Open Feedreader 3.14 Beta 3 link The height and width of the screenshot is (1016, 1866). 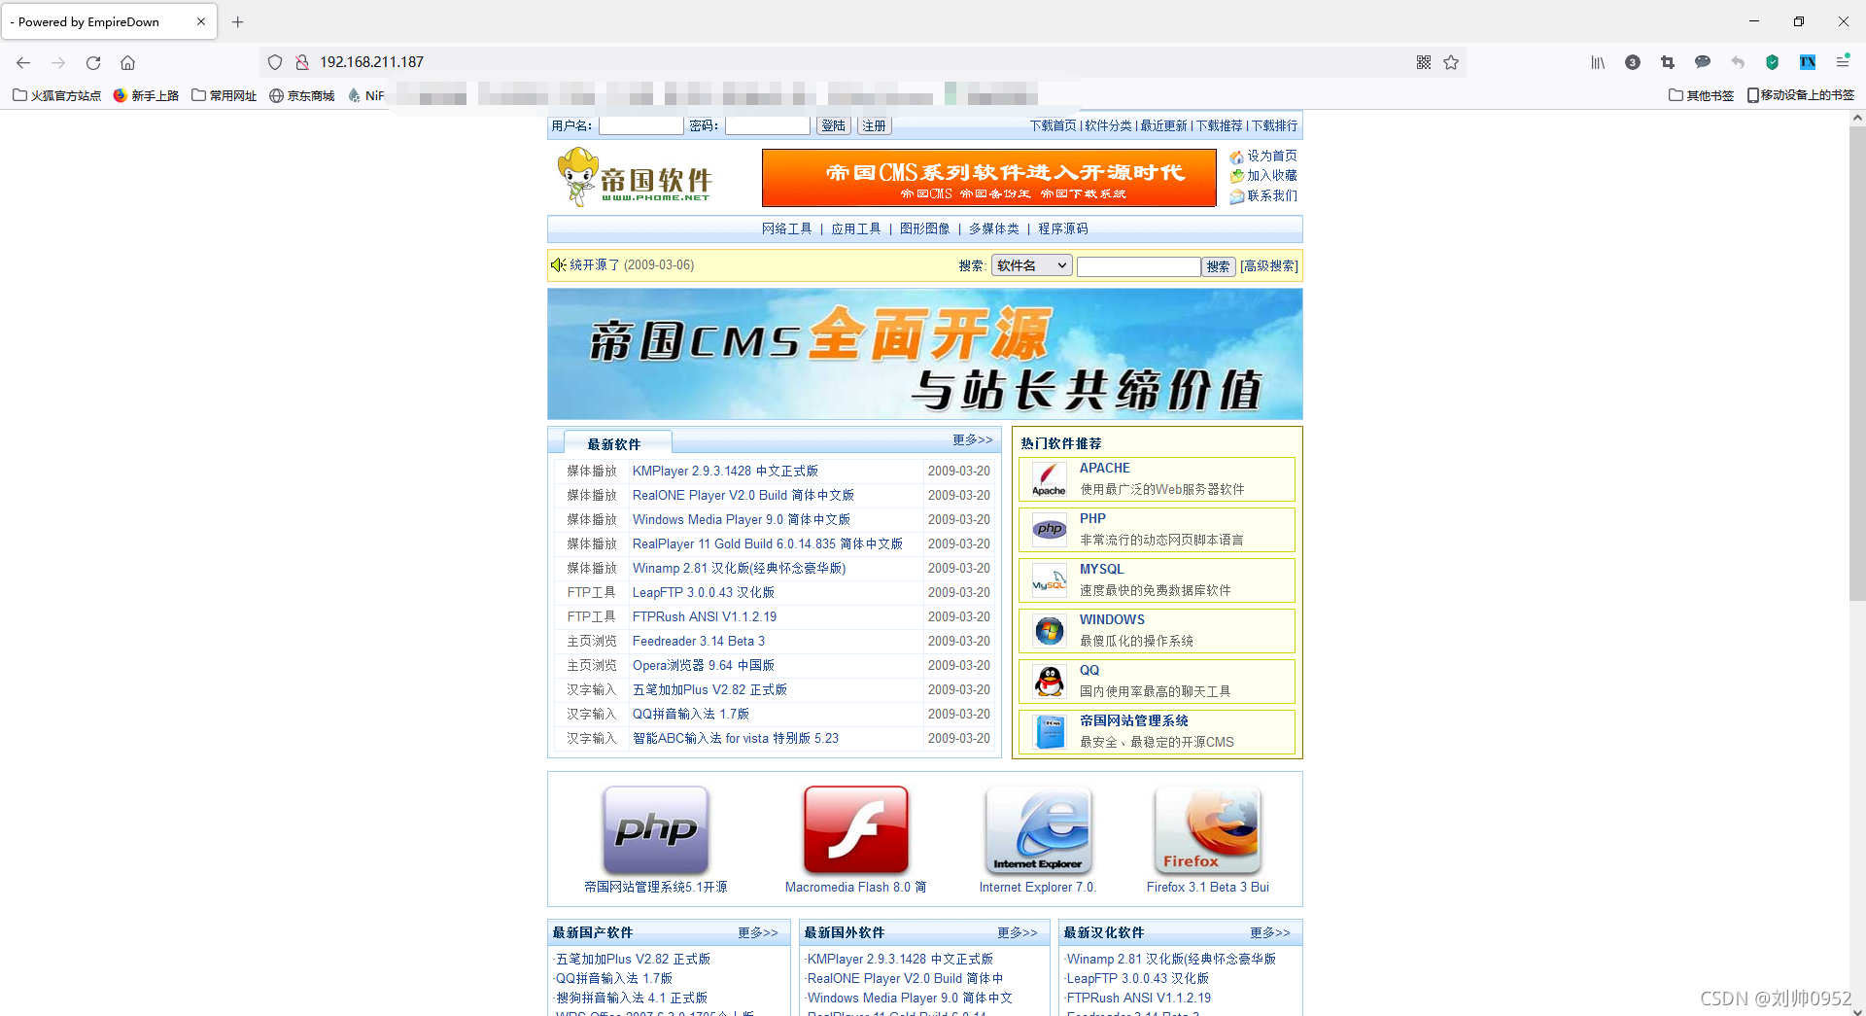click(699, 641)
